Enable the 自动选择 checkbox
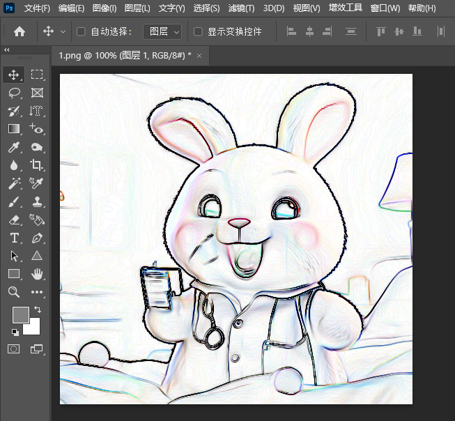 click(81, 31)
